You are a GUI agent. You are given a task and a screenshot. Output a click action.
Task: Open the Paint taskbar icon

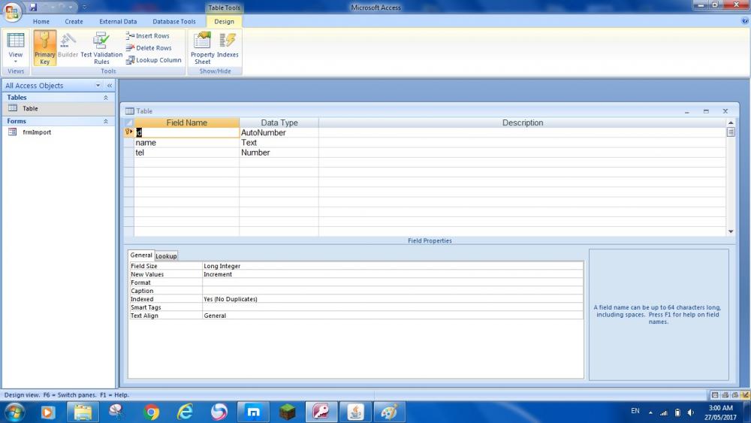[389, 412]
